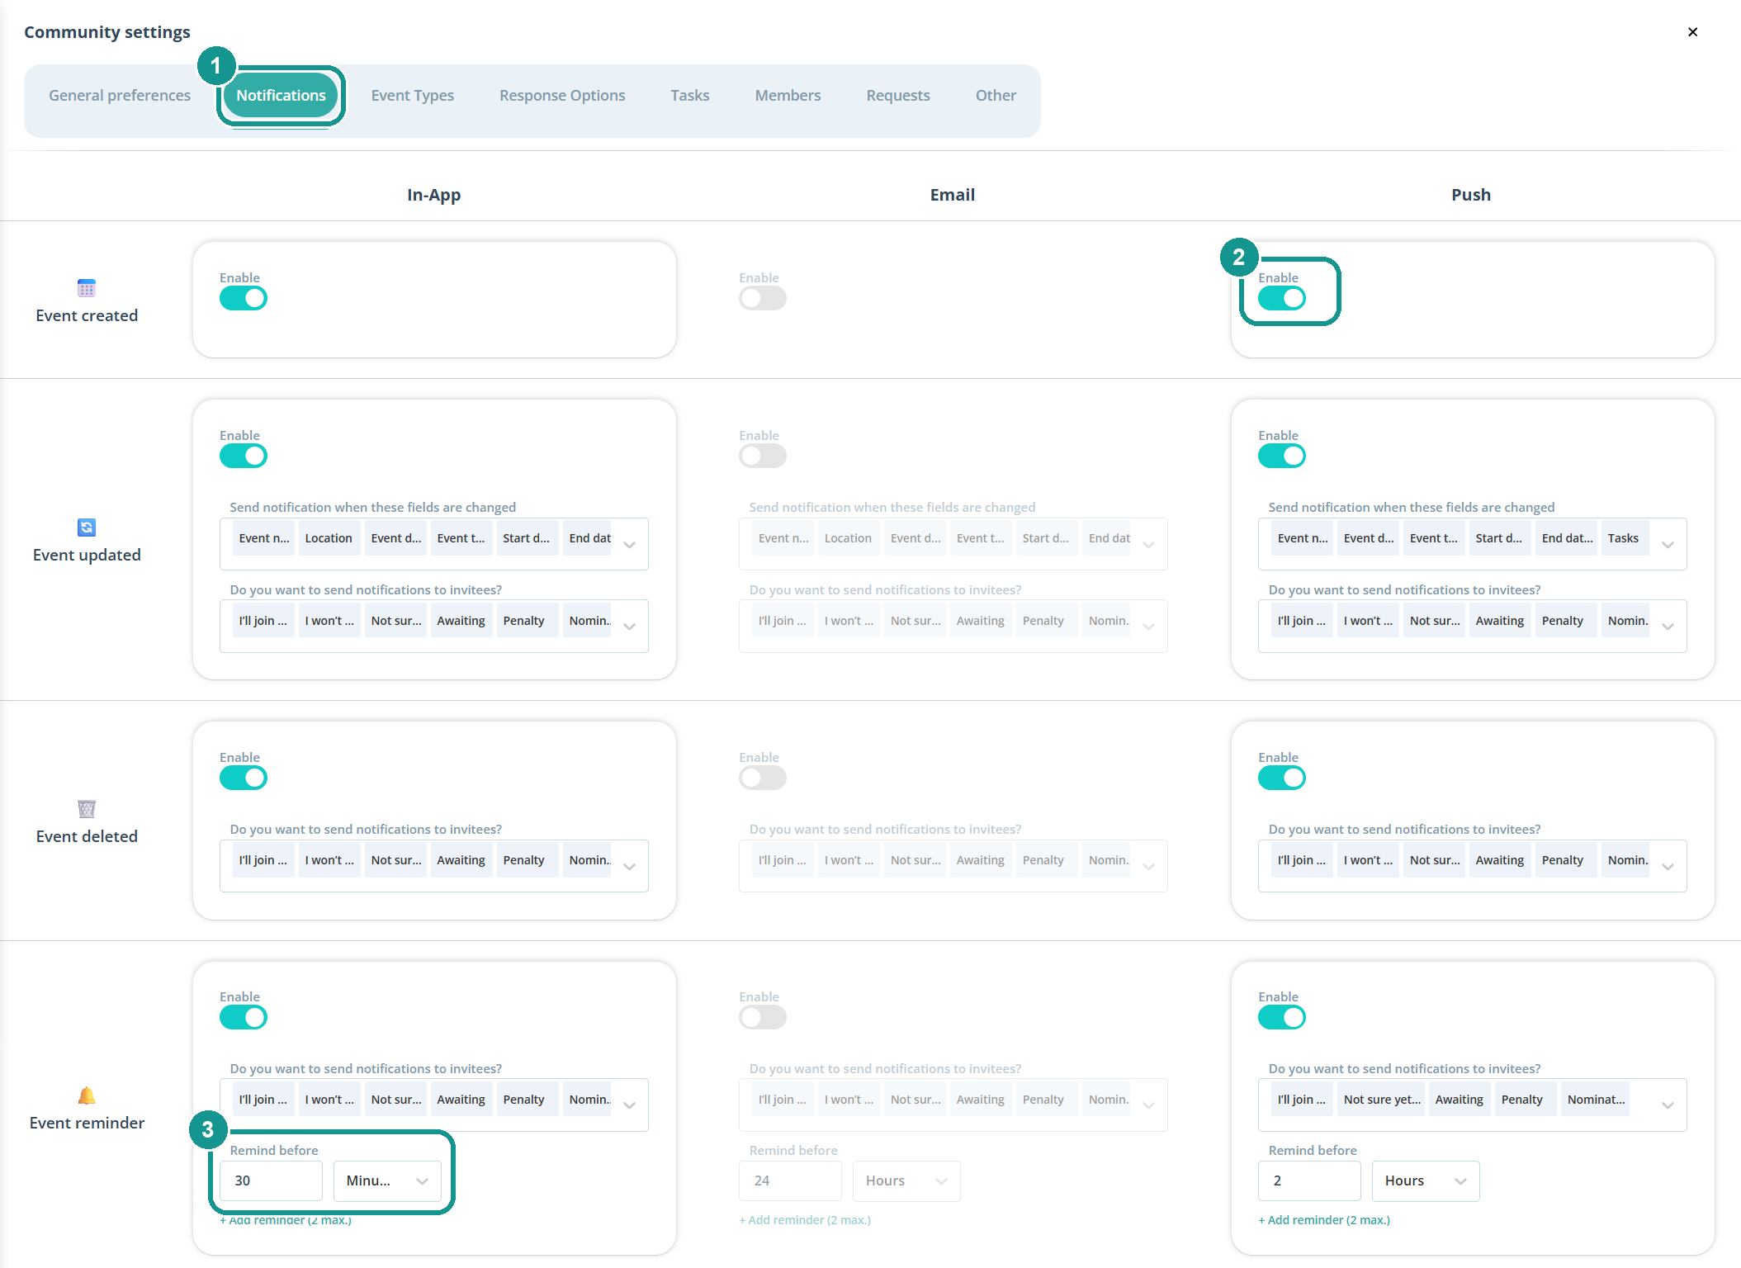Expand In-App invitees dropdown for Event updated

pyautogui.click(x=630, y=627)
